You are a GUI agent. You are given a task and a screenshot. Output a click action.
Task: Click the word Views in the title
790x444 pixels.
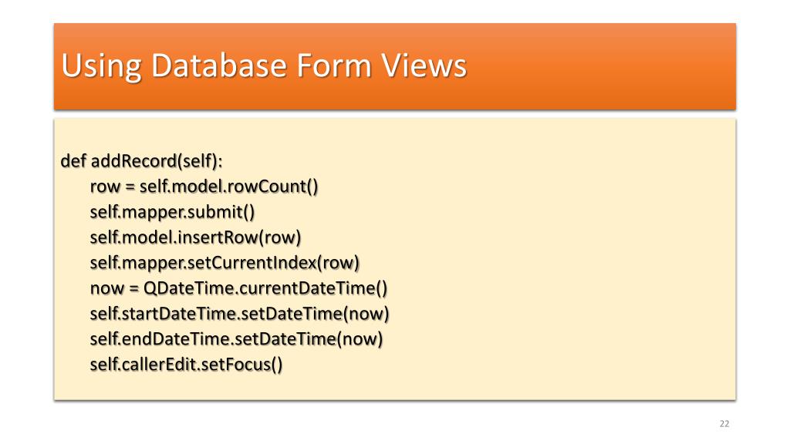(x=424, y=66)
